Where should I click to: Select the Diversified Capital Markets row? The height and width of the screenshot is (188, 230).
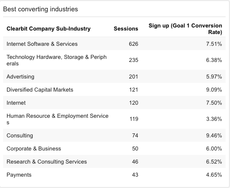(x=114, y=89)
